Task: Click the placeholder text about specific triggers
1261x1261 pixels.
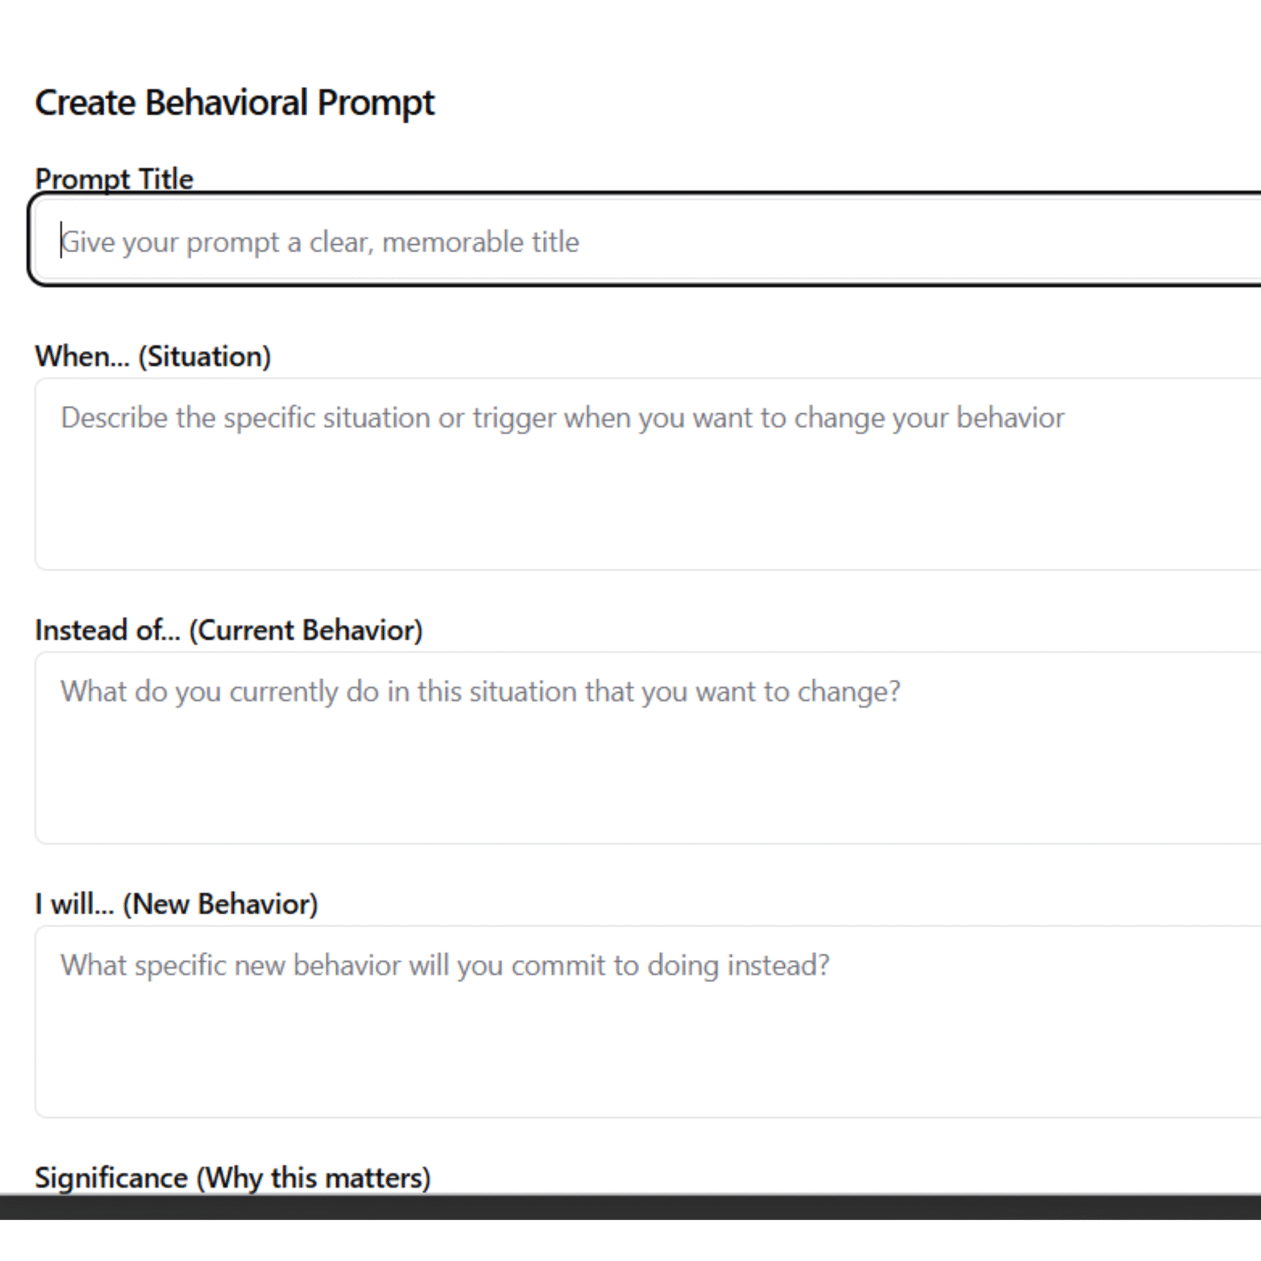Action: click(x=562, y=417)
